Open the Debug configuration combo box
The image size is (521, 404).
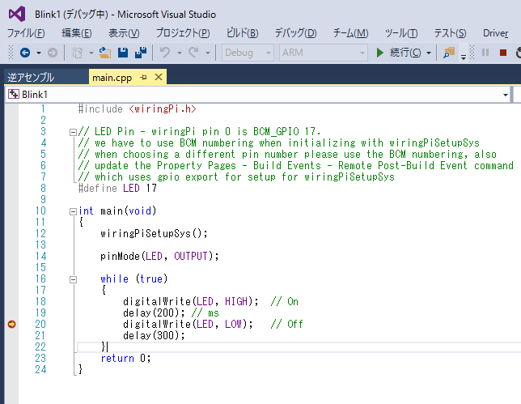pos(248,53)
